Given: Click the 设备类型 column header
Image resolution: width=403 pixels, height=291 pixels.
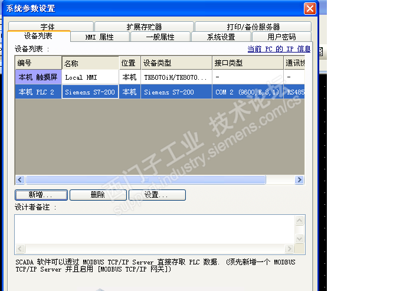Looking at the screenshot, I should (x=176, y=63).
